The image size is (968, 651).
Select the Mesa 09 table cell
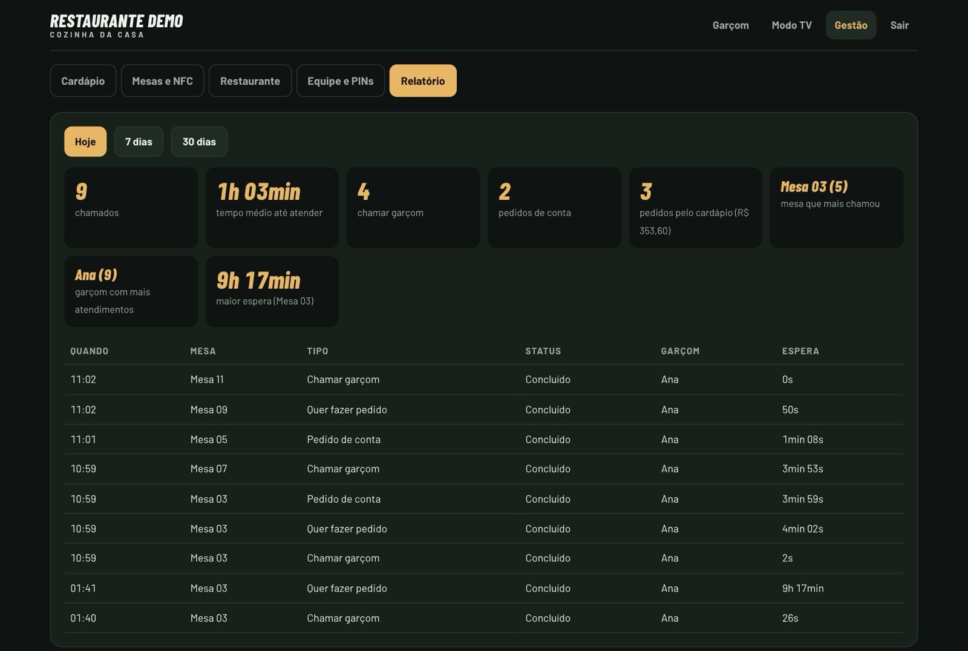click(x=209, y=409)
